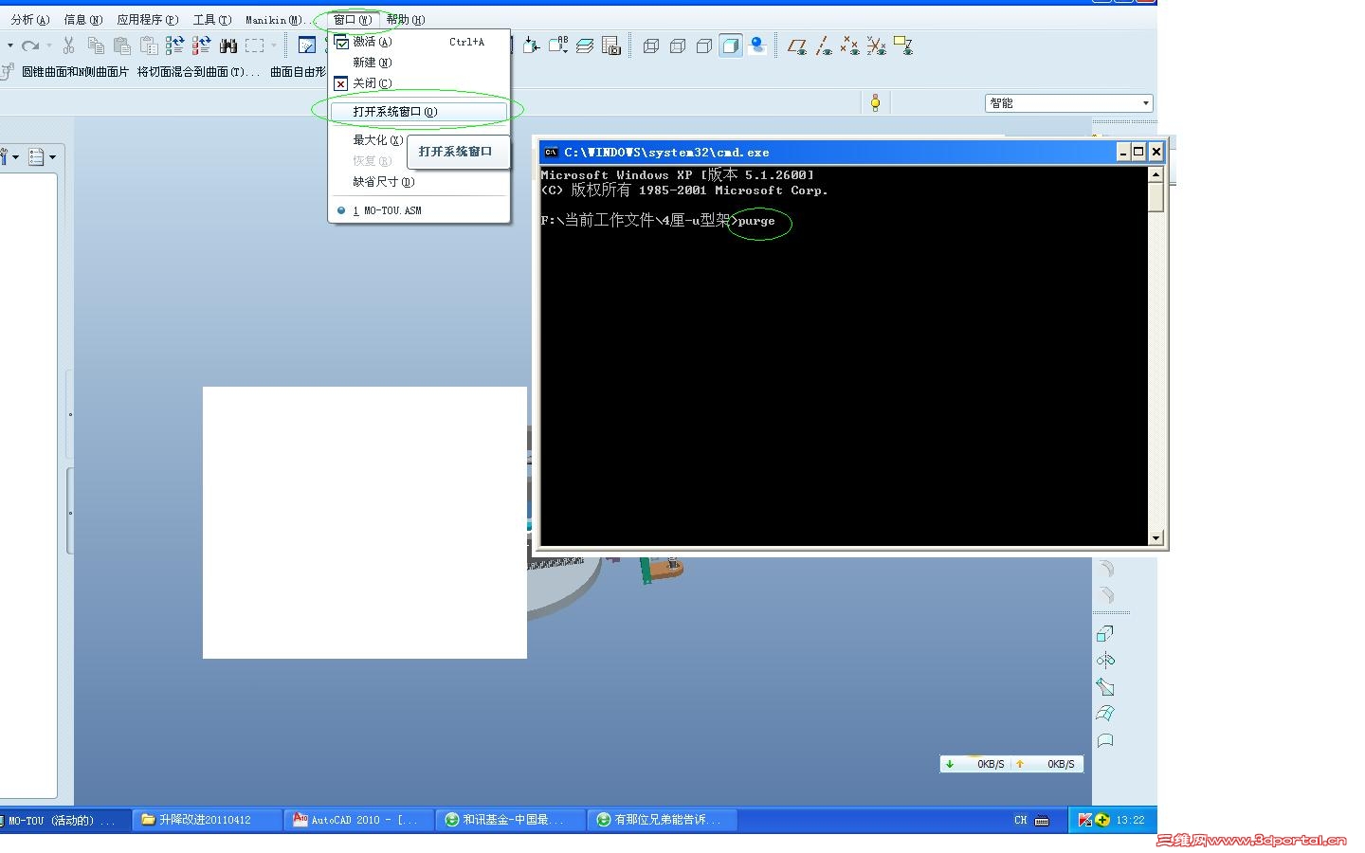Open 升降改进20110412 folder taskbar button
Image resolution: width=1365 pixels, height=853 pixels.
[208, 820]
